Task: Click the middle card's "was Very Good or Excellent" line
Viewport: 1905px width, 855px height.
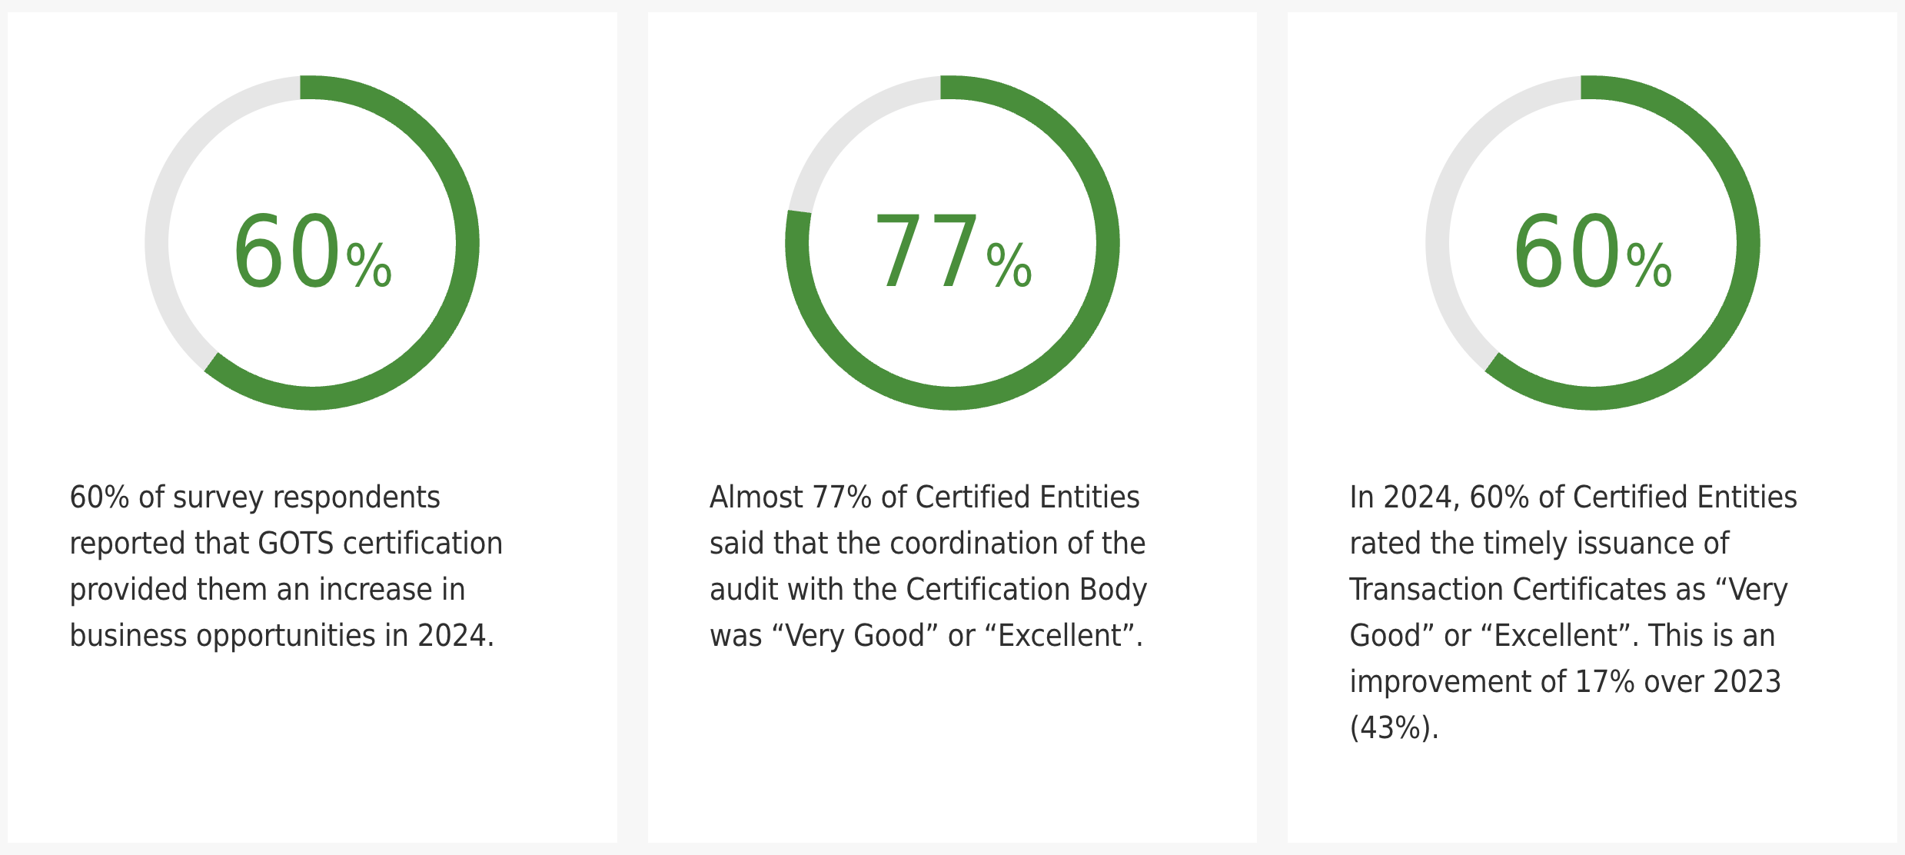Action: [x=926, y=636]
